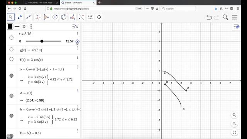Select the Perpendicular Line tool
Screen dimensions: 247x139
click(37, 17)
